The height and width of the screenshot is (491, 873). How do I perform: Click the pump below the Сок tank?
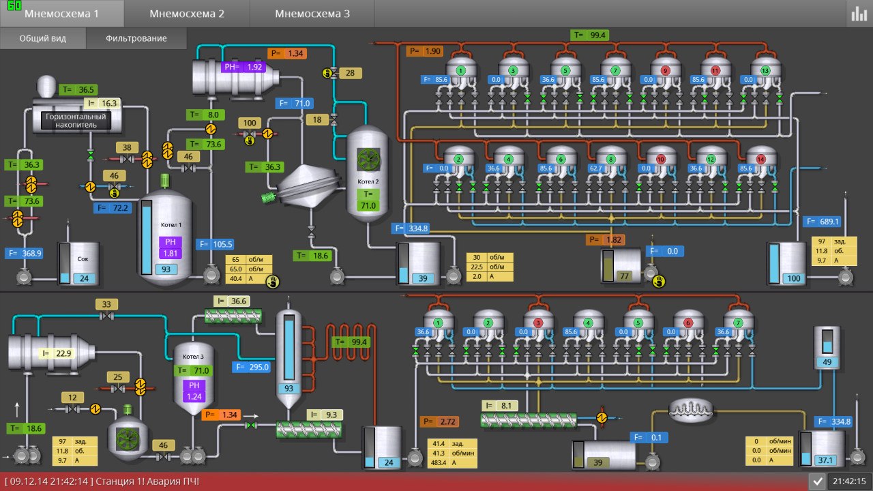click(x=25, y=278)
